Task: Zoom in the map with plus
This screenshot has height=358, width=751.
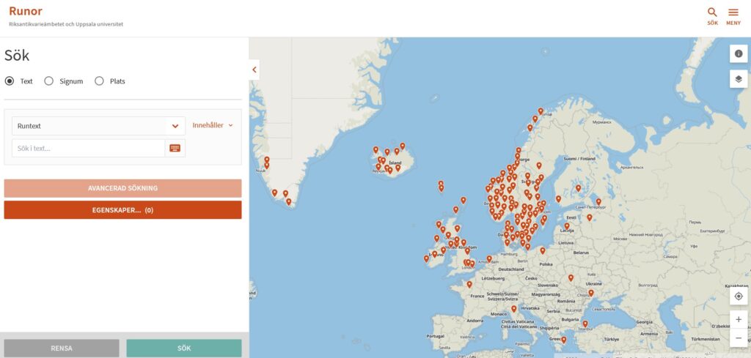Action: point(739,320)
